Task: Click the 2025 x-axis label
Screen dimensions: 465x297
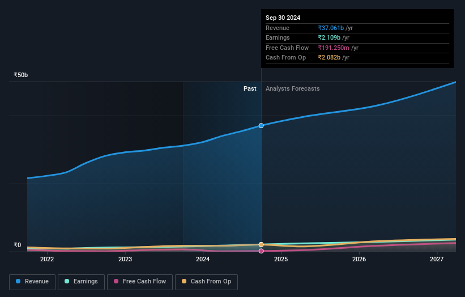Action: [281, 259]
